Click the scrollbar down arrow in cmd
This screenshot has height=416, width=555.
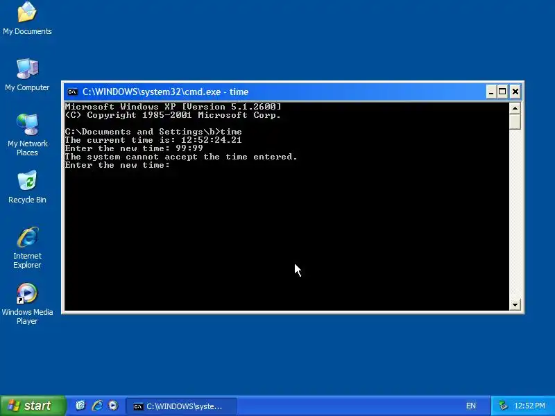pos(515,304)
